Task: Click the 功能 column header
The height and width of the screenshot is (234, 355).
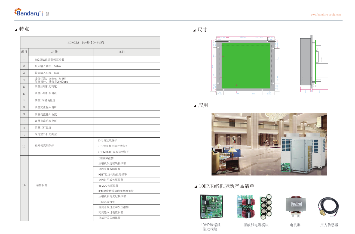Action: [54, 52]
